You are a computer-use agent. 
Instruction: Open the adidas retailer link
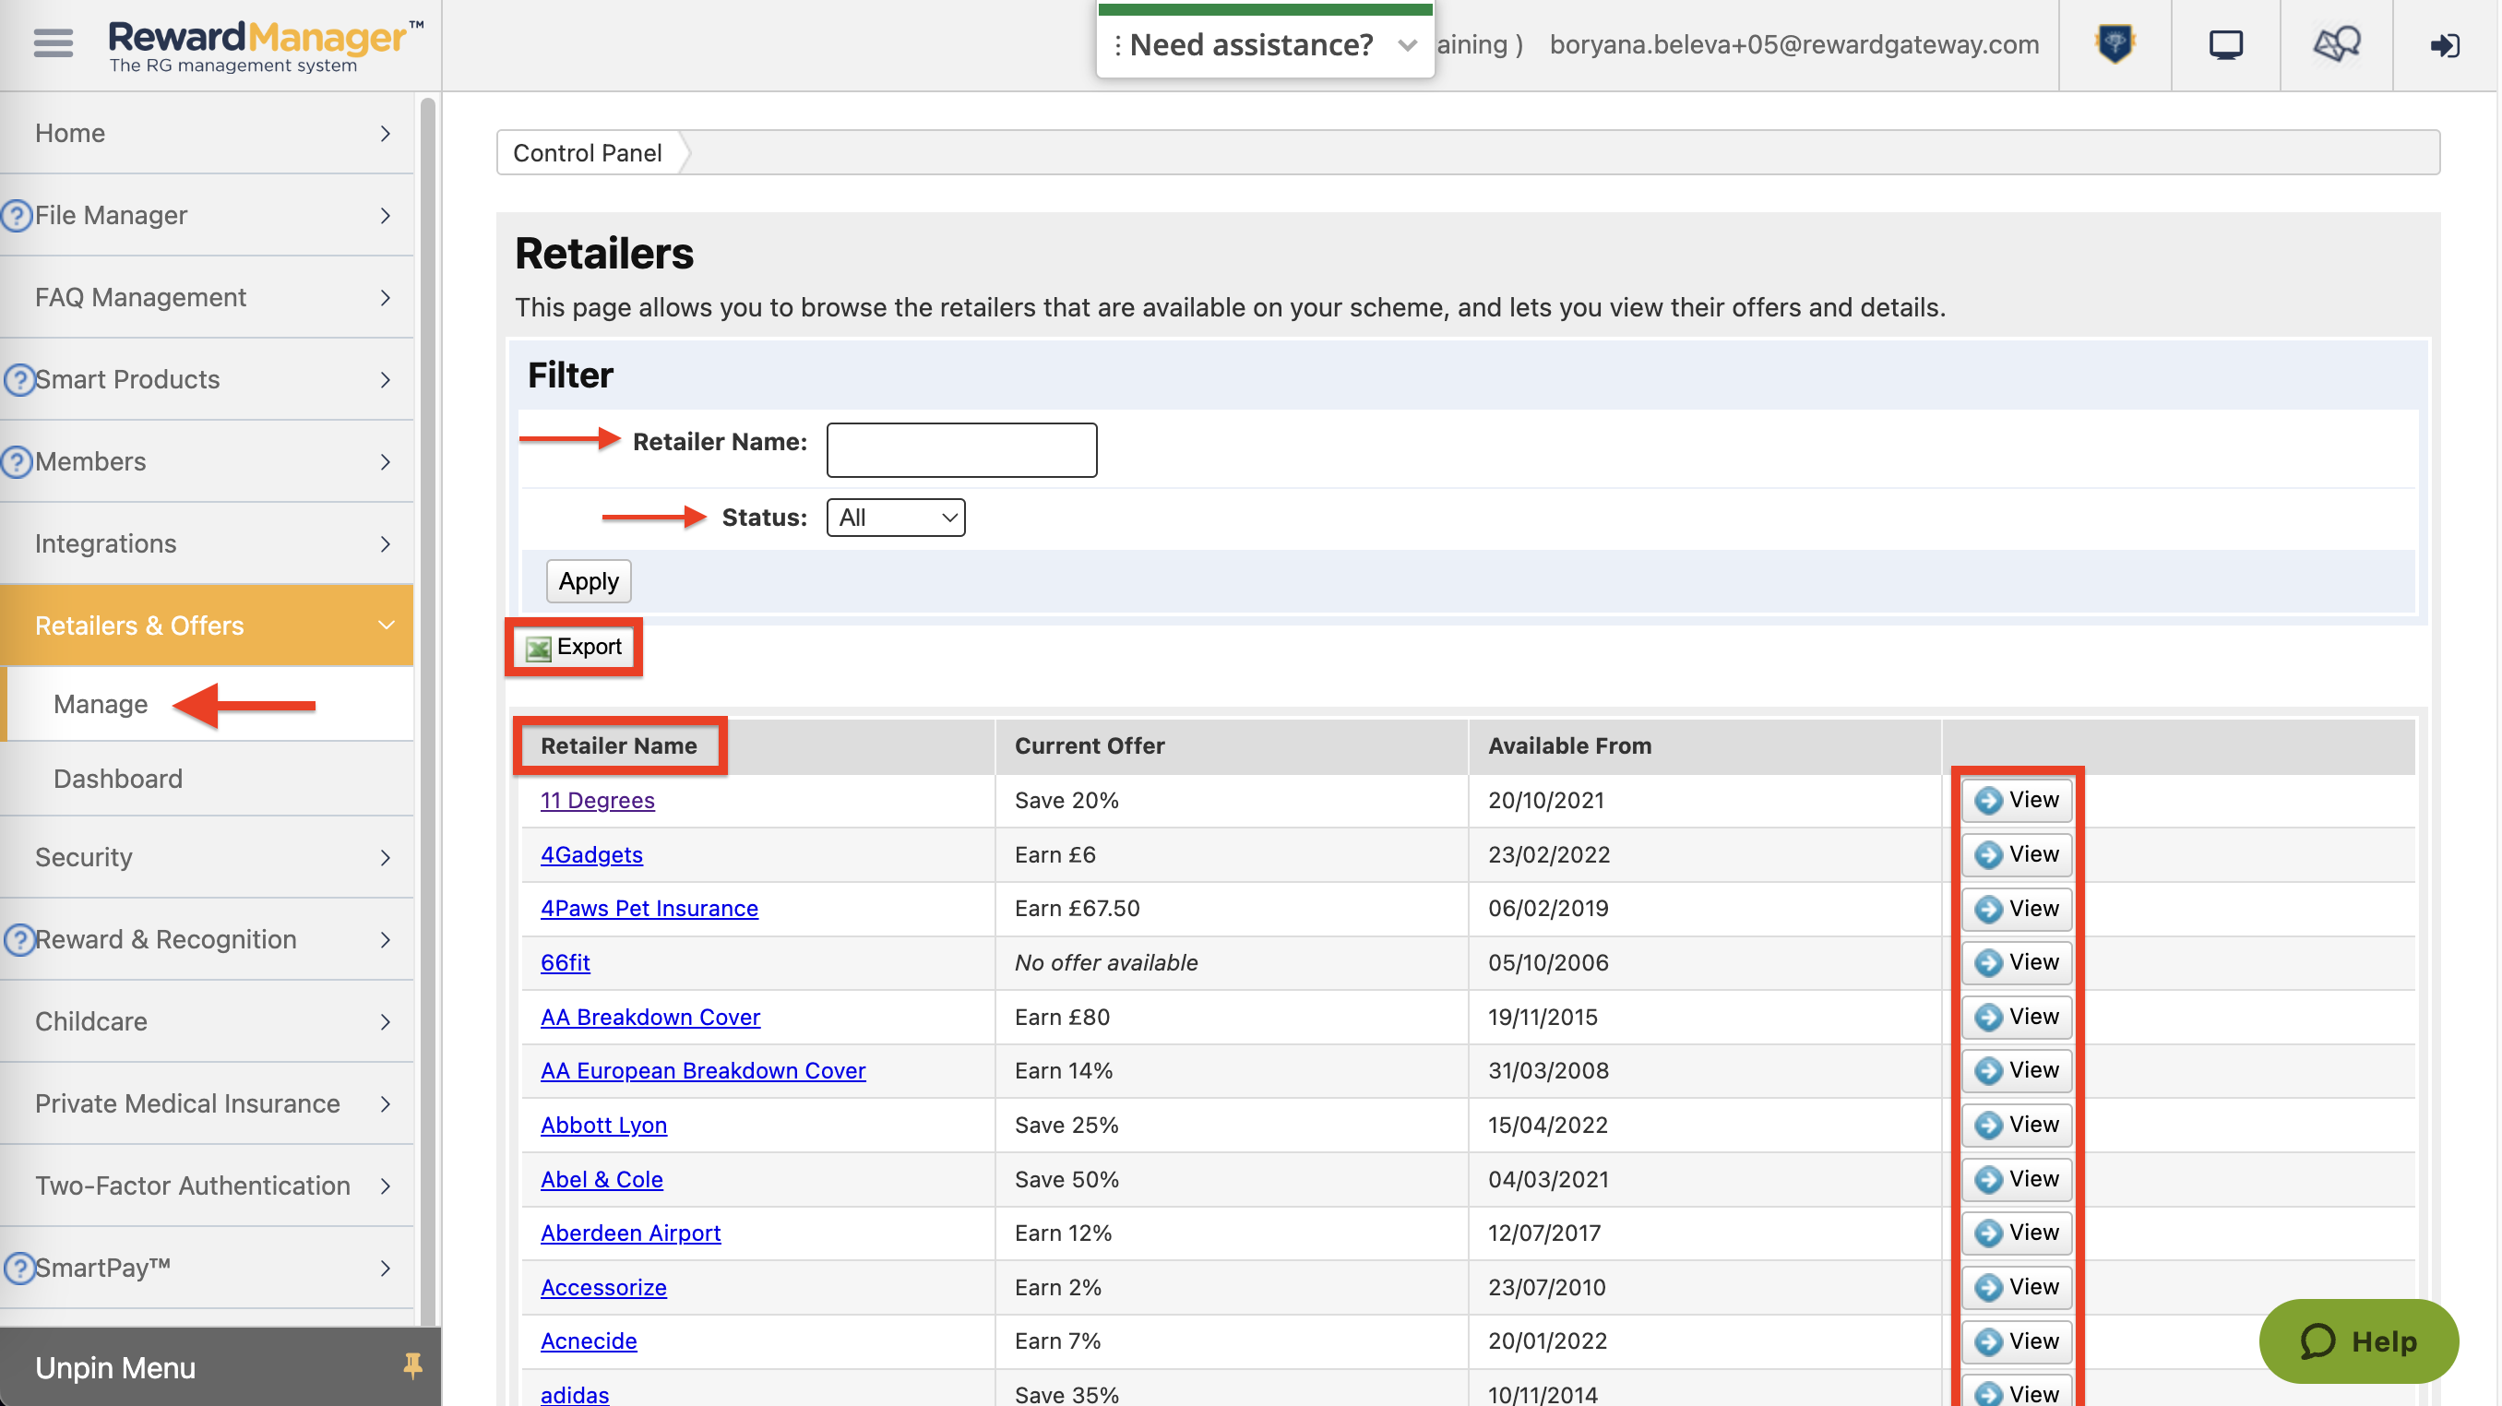tap(574, 1394)
